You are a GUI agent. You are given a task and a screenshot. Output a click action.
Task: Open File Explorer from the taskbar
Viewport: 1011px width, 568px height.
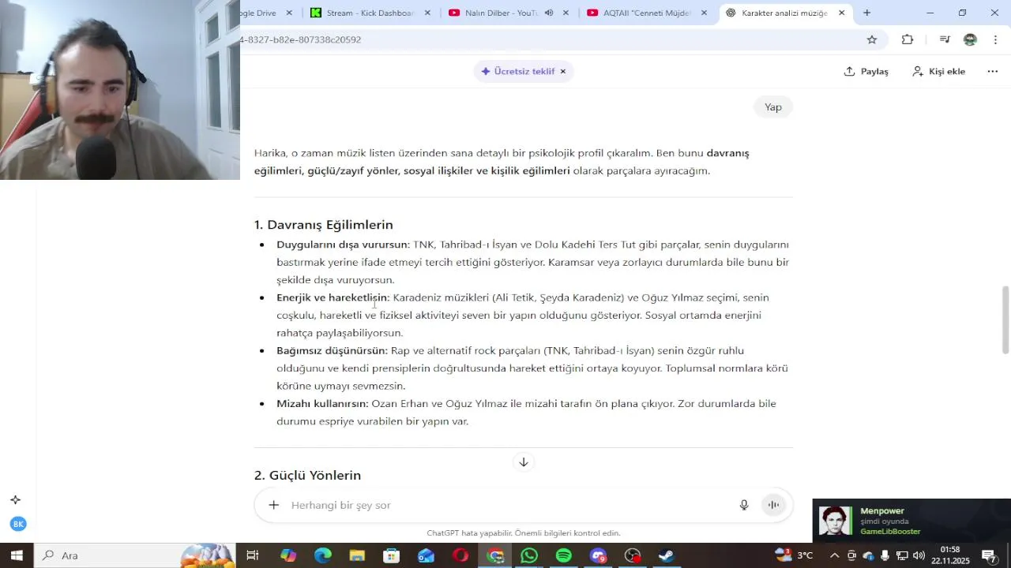(x=357, y=555)
